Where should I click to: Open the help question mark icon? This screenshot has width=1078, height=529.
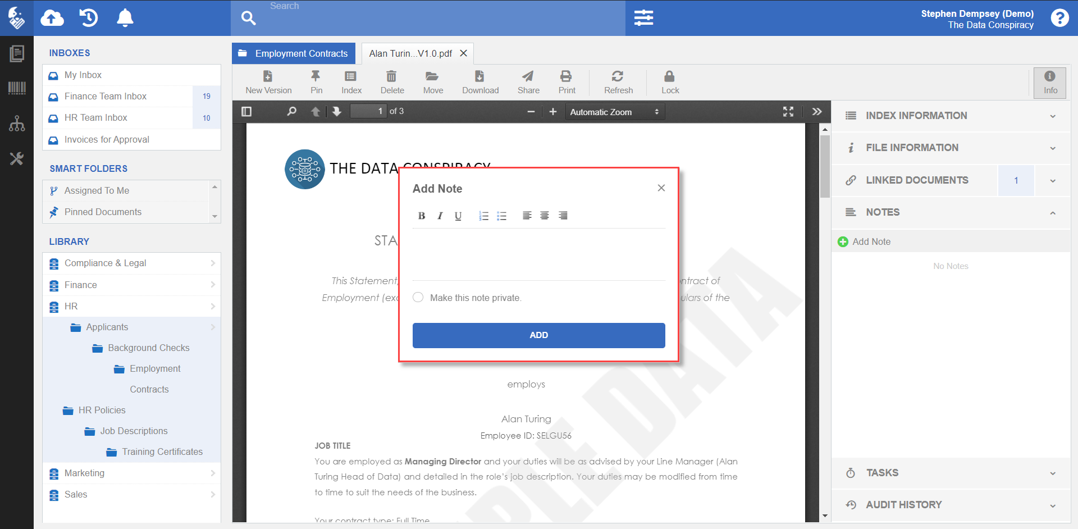tap(1059, 18)
